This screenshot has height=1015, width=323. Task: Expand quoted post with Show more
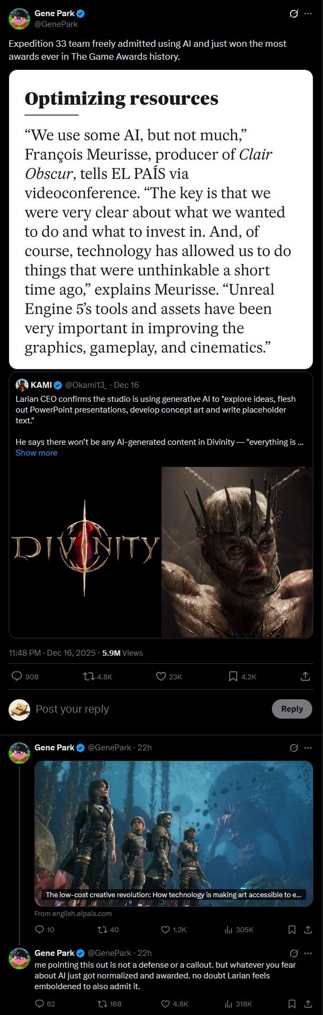click(36, 452)
